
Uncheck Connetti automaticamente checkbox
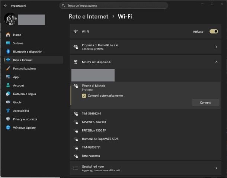tap(84, 96)
